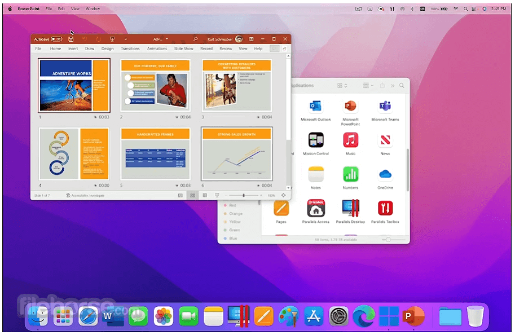Start presentation from beginning icon in title bar
This screenshot has width=515, height=335.
(112, 39)
